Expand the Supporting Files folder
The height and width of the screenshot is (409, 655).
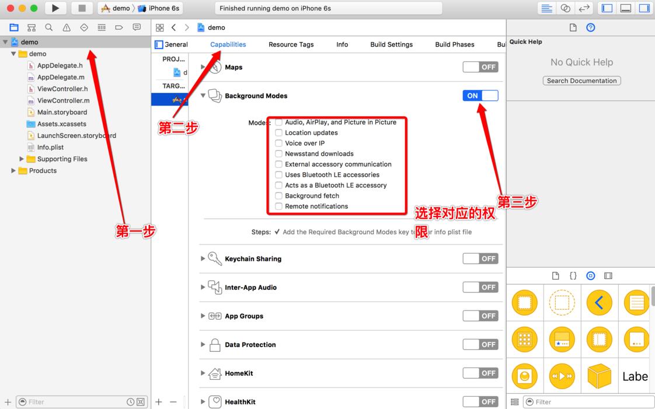pos(21,159)
